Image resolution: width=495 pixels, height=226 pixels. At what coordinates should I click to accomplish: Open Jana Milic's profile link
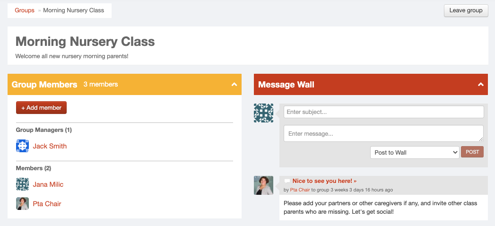[48, 184]
